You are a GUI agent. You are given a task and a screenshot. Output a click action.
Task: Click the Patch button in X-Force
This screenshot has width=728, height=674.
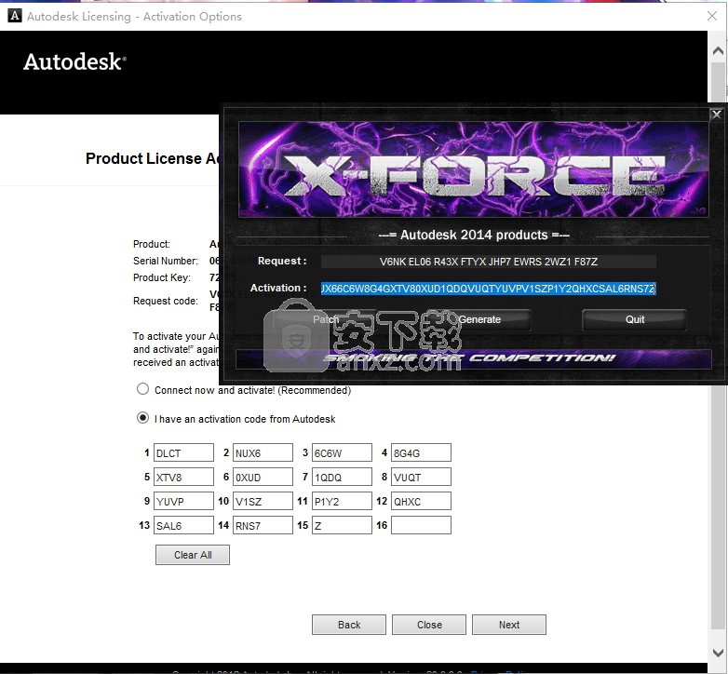click(x=325, y=319)
